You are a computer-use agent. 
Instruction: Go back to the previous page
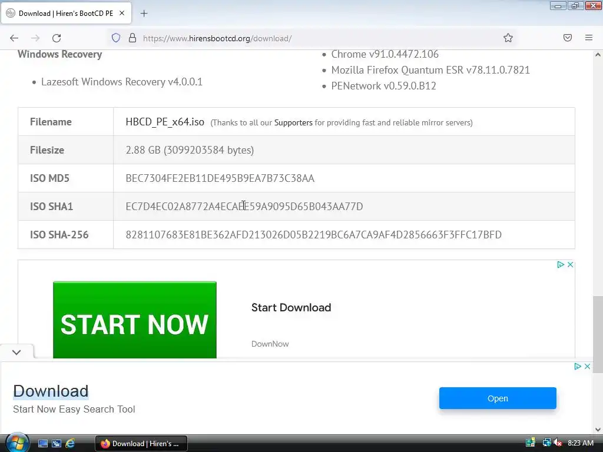[14, 38]
